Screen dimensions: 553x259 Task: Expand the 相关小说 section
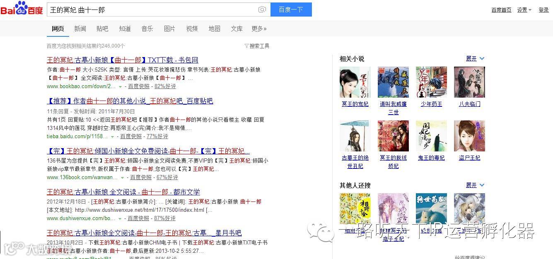click(x=475, y=59)
